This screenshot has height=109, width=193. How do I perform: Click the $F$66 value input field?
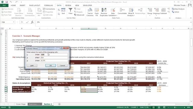click(x=54, y=54)
